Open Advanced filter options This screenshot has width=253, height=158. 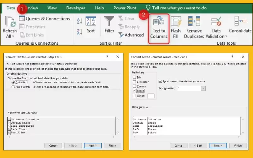pyautogui.click(x=131, y=35)
